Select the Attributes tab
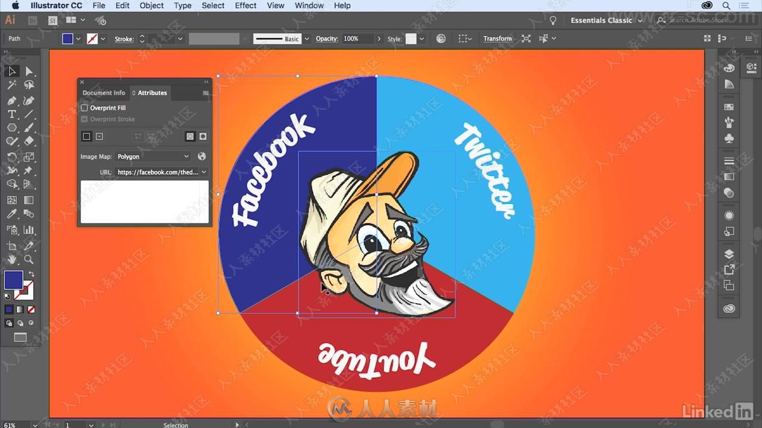The image size is (762, 428). 152,93
